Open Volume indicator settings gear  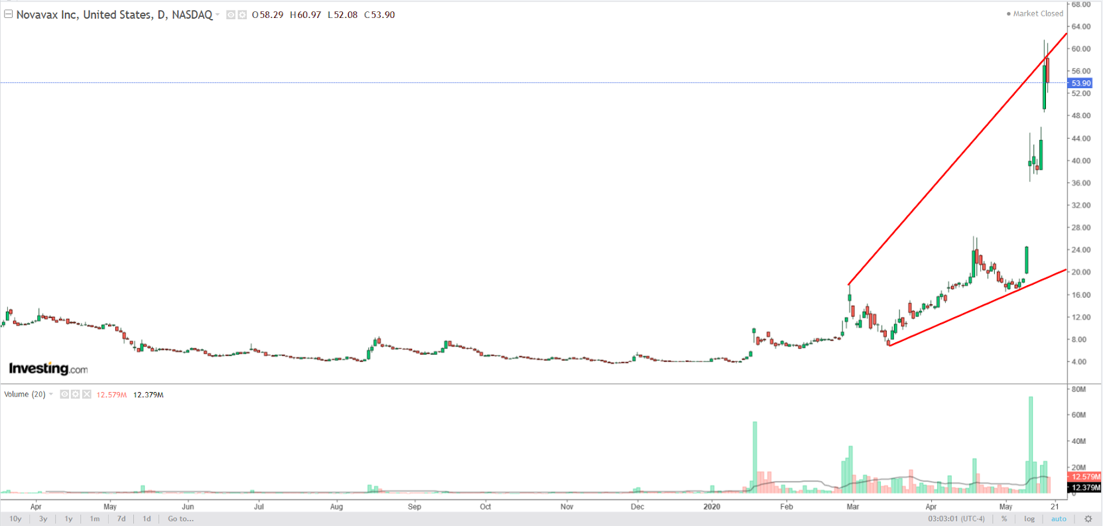[x=76, y=394]
